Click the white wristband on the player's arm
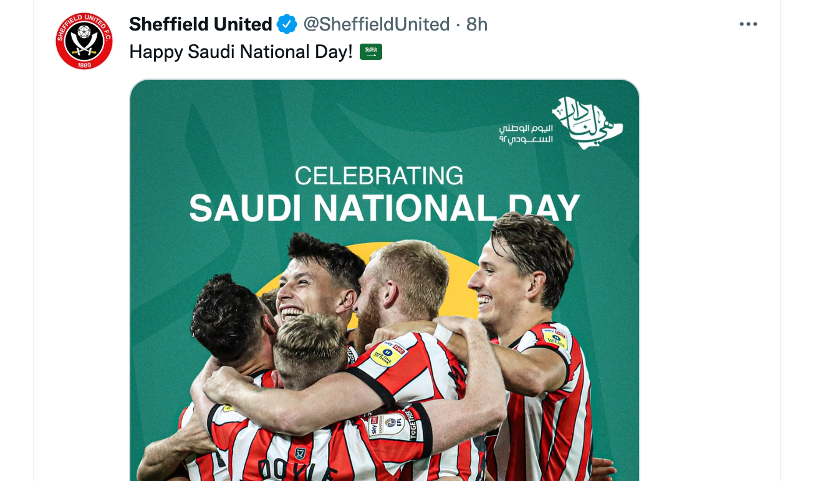The width and height of the screenshot is (813, 481). (443, 333)
